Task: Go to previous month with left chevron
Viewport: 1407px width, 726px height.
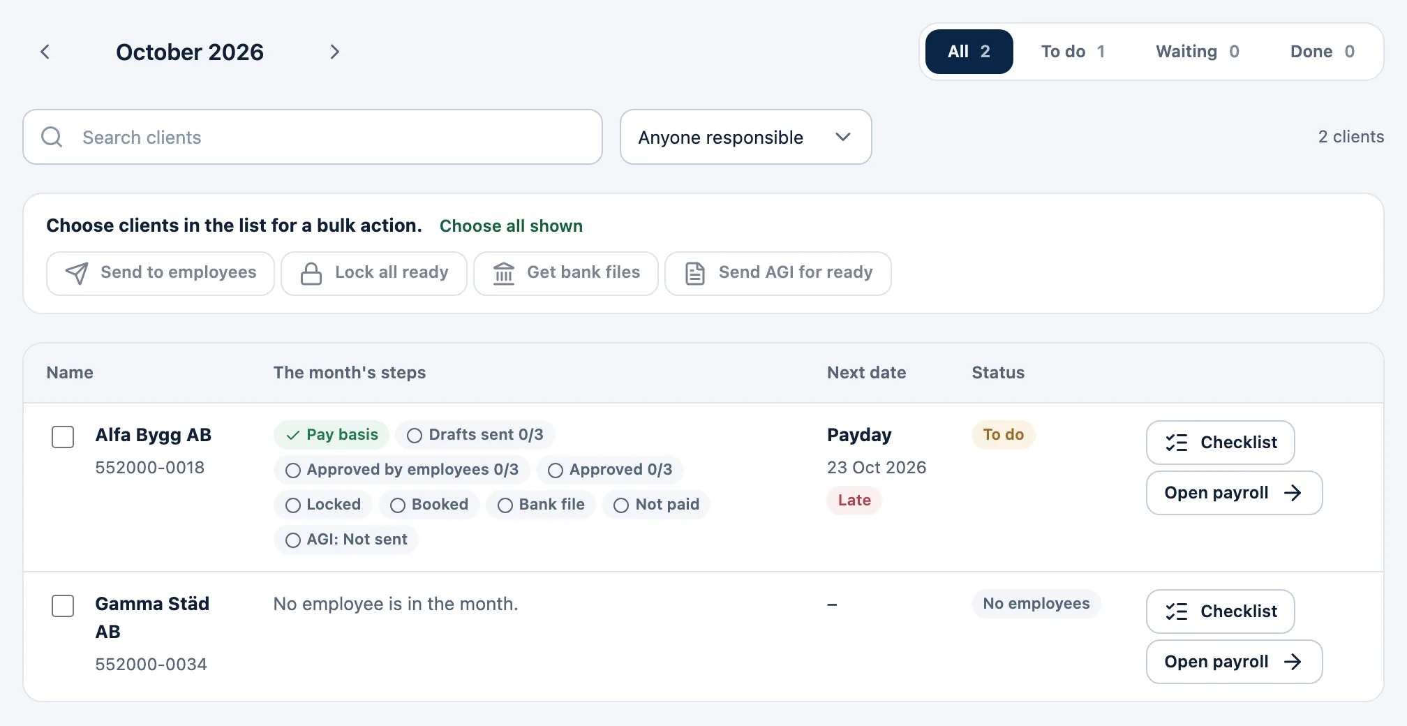Action: point(45,52)
